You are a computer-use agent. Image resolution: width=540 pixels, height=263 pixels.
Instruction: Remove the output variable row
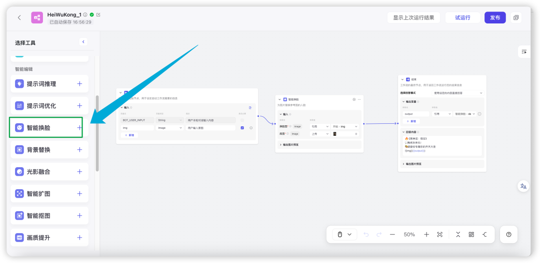coord(479,114)
